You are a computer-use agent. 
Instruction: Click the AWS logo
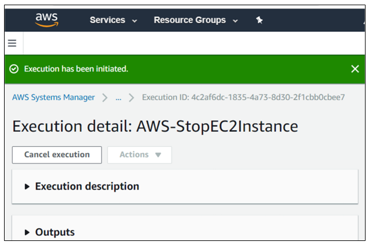click(x=47, y=20)
